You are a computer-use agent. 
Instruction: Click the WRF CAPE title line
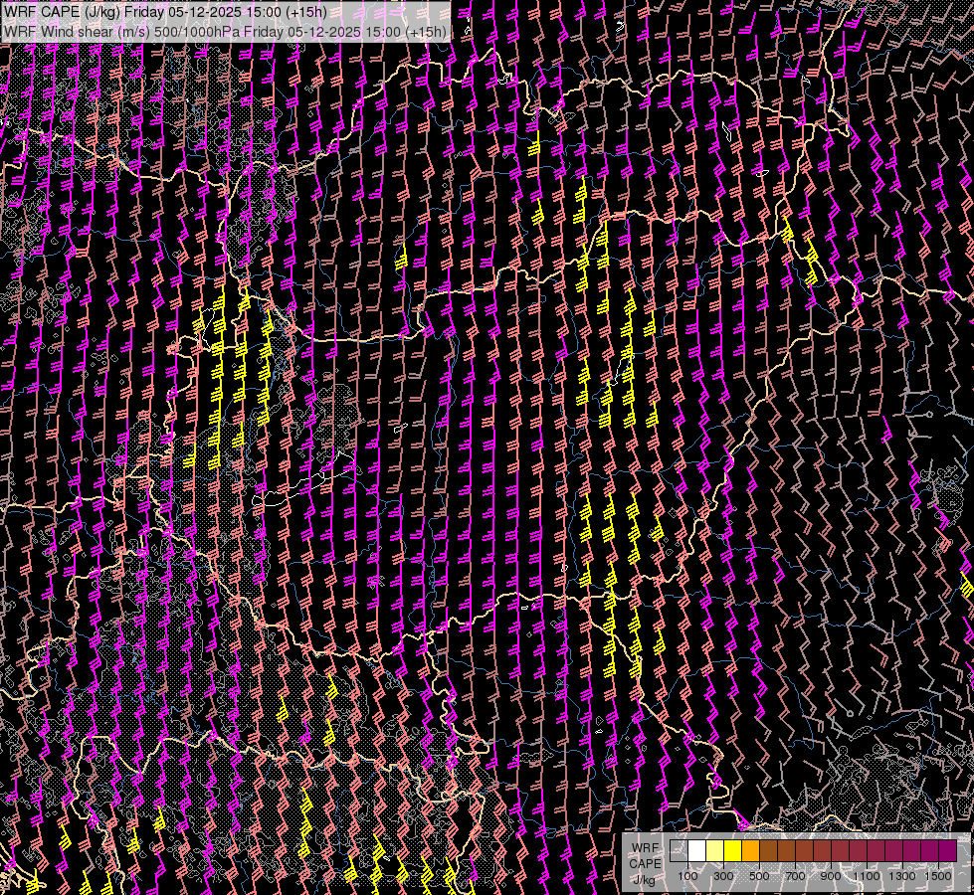[164, 12]
